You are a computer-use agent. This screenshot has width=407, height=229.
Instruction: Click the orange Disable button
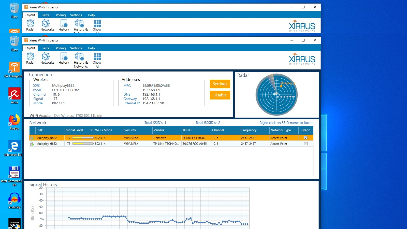pyautogui.click(x=220, y=95)
